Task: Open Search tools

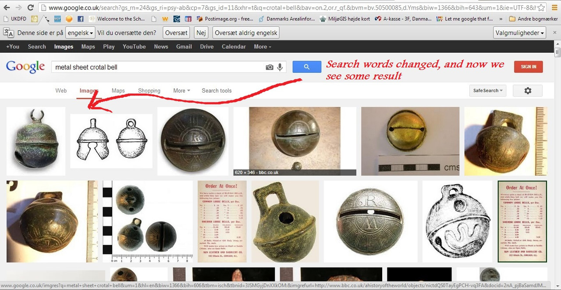Action: [217, 90]
